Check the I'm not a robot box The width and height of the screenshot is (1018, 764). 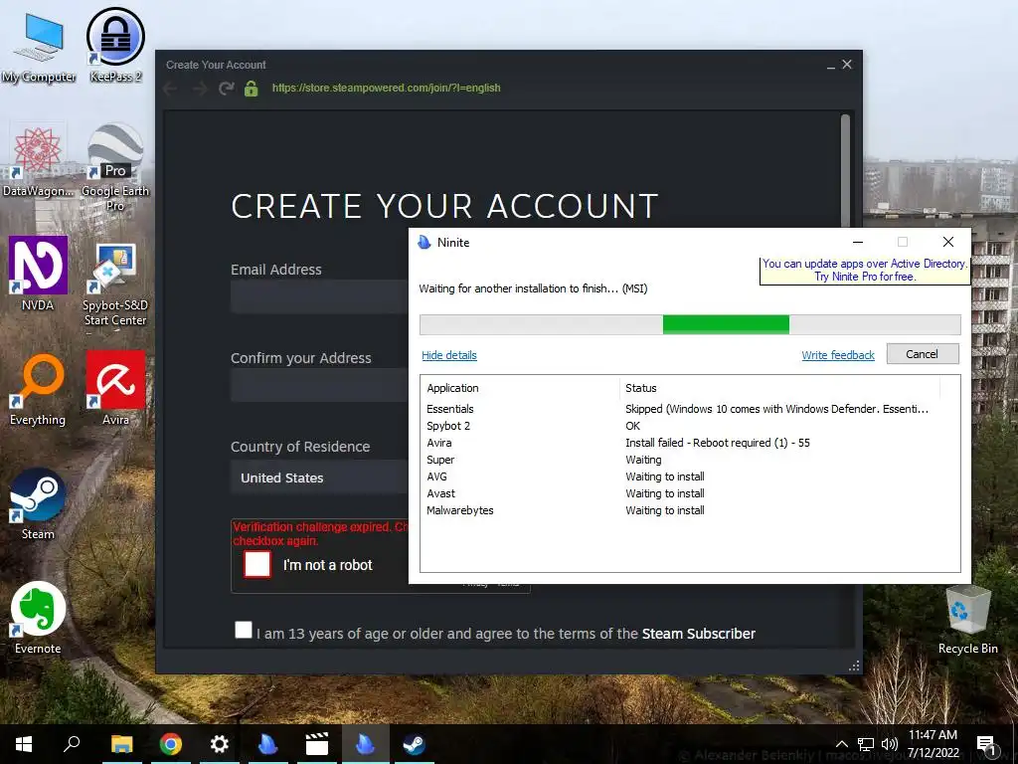(257, 564)
